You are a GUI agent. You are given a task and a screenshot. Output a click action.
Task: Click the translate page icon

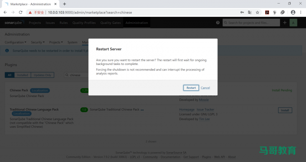click(x=250, y=12)
